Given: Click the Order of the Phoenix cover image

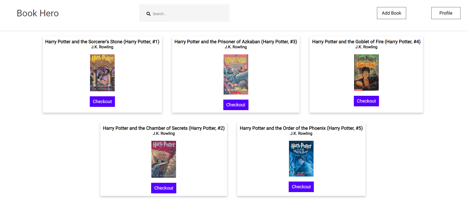Looking at the screenshot, I should 301,159.
